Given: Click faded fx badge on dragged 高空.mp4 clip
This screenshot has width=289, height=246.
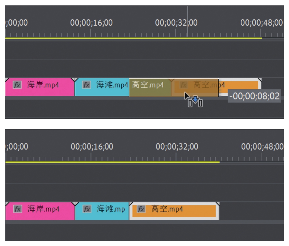Looking at the screenshot, I should click(x=183, y=85).
